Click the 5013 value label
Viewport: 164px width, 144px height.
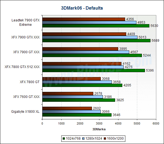tap(142, 37)
